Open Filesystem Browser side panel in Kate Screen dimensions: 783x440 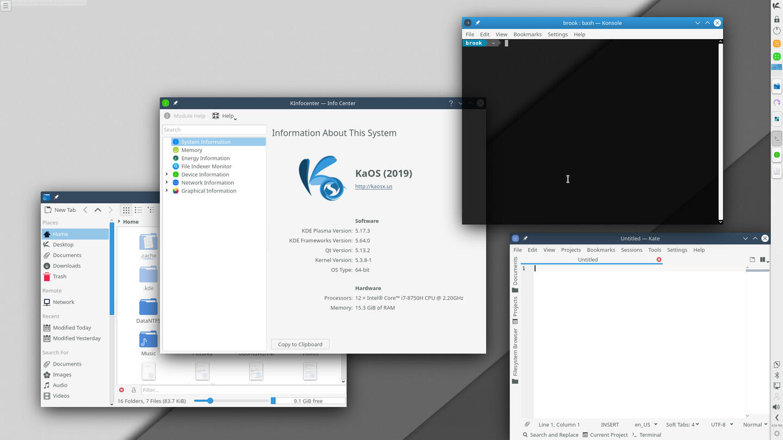pos(515,356)
